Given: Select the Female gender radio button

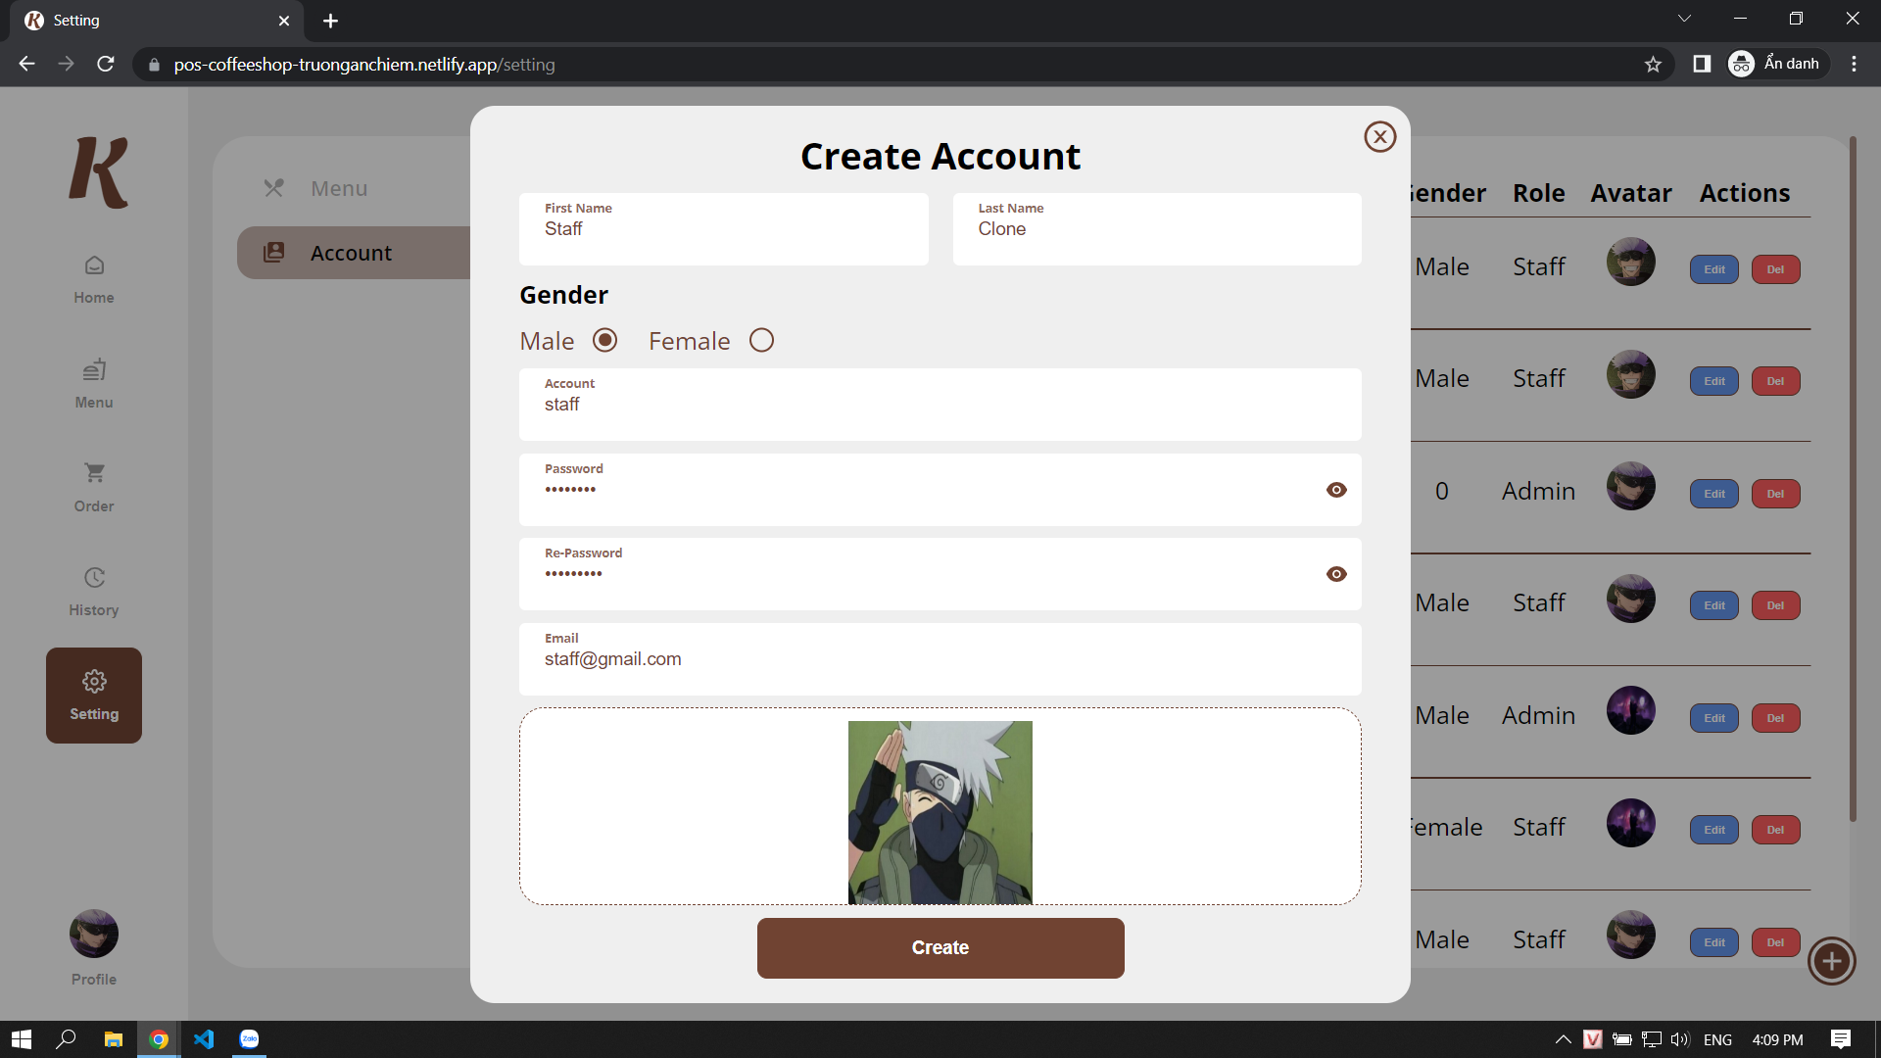Looking at the screenshot, I should (761, 340).
